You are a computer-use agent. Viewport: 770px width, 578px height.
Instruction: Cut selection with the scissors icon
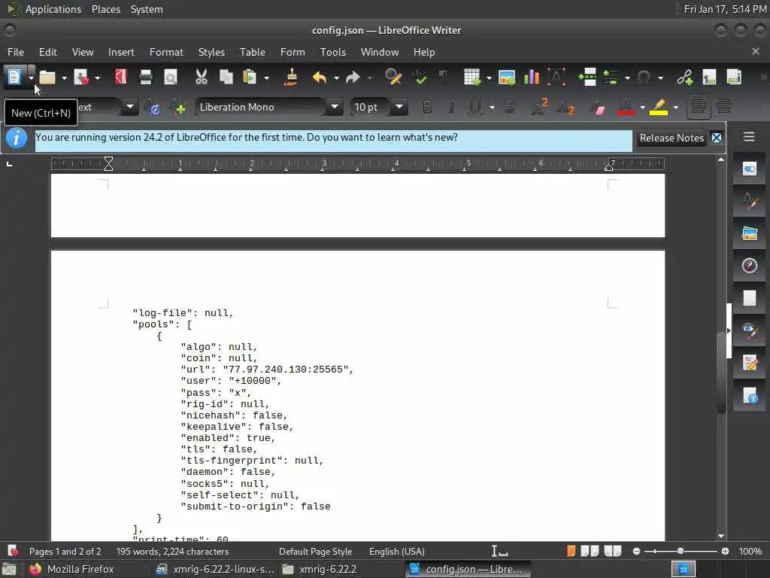point(202,78)
